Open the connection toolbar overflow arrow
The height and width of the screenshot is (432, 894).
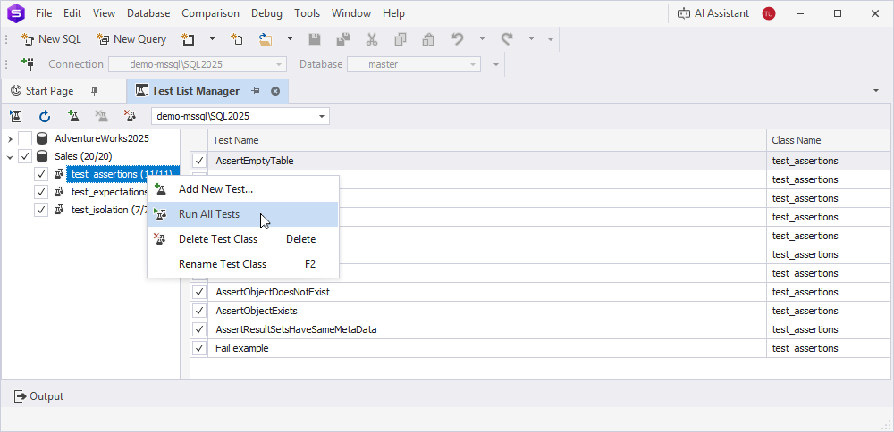(x=496, y=64)
